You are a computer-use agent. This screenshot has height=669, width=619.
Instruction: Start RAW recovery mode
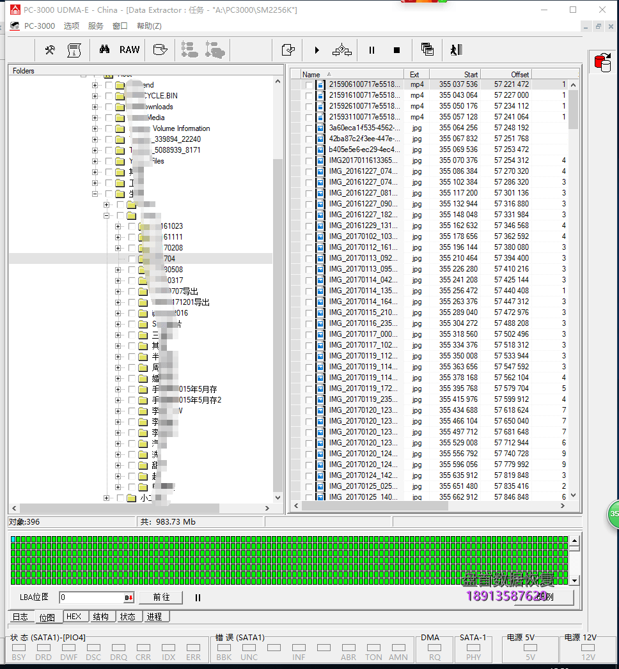coord(129,49)
